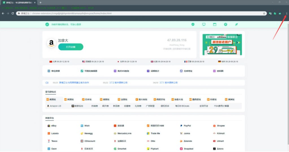Viewport: 289px width, 152px height.
Task: Switch to the 德国站 Germany site tab
Action: point(105,99)
